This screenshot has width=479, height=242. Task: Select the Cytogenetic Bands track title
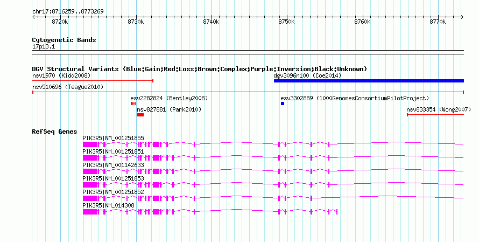pyautogui.click(x=64, y=40)
